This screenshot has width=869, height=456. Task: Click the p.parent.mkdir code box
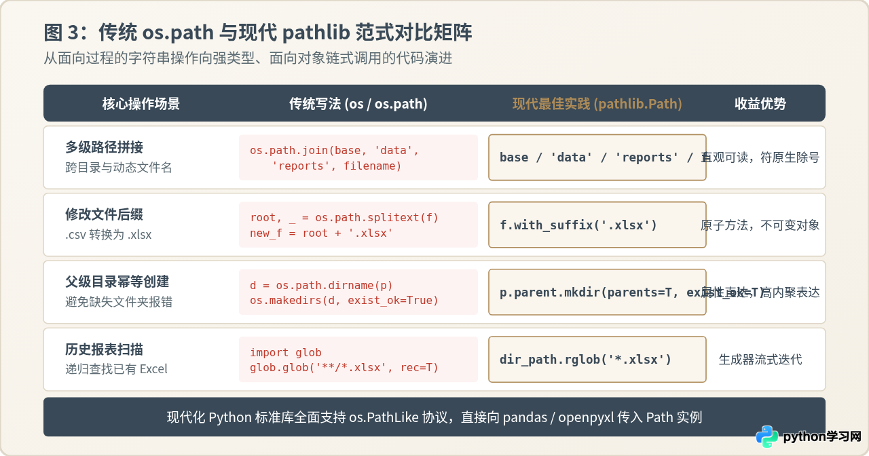pos(597,292)
